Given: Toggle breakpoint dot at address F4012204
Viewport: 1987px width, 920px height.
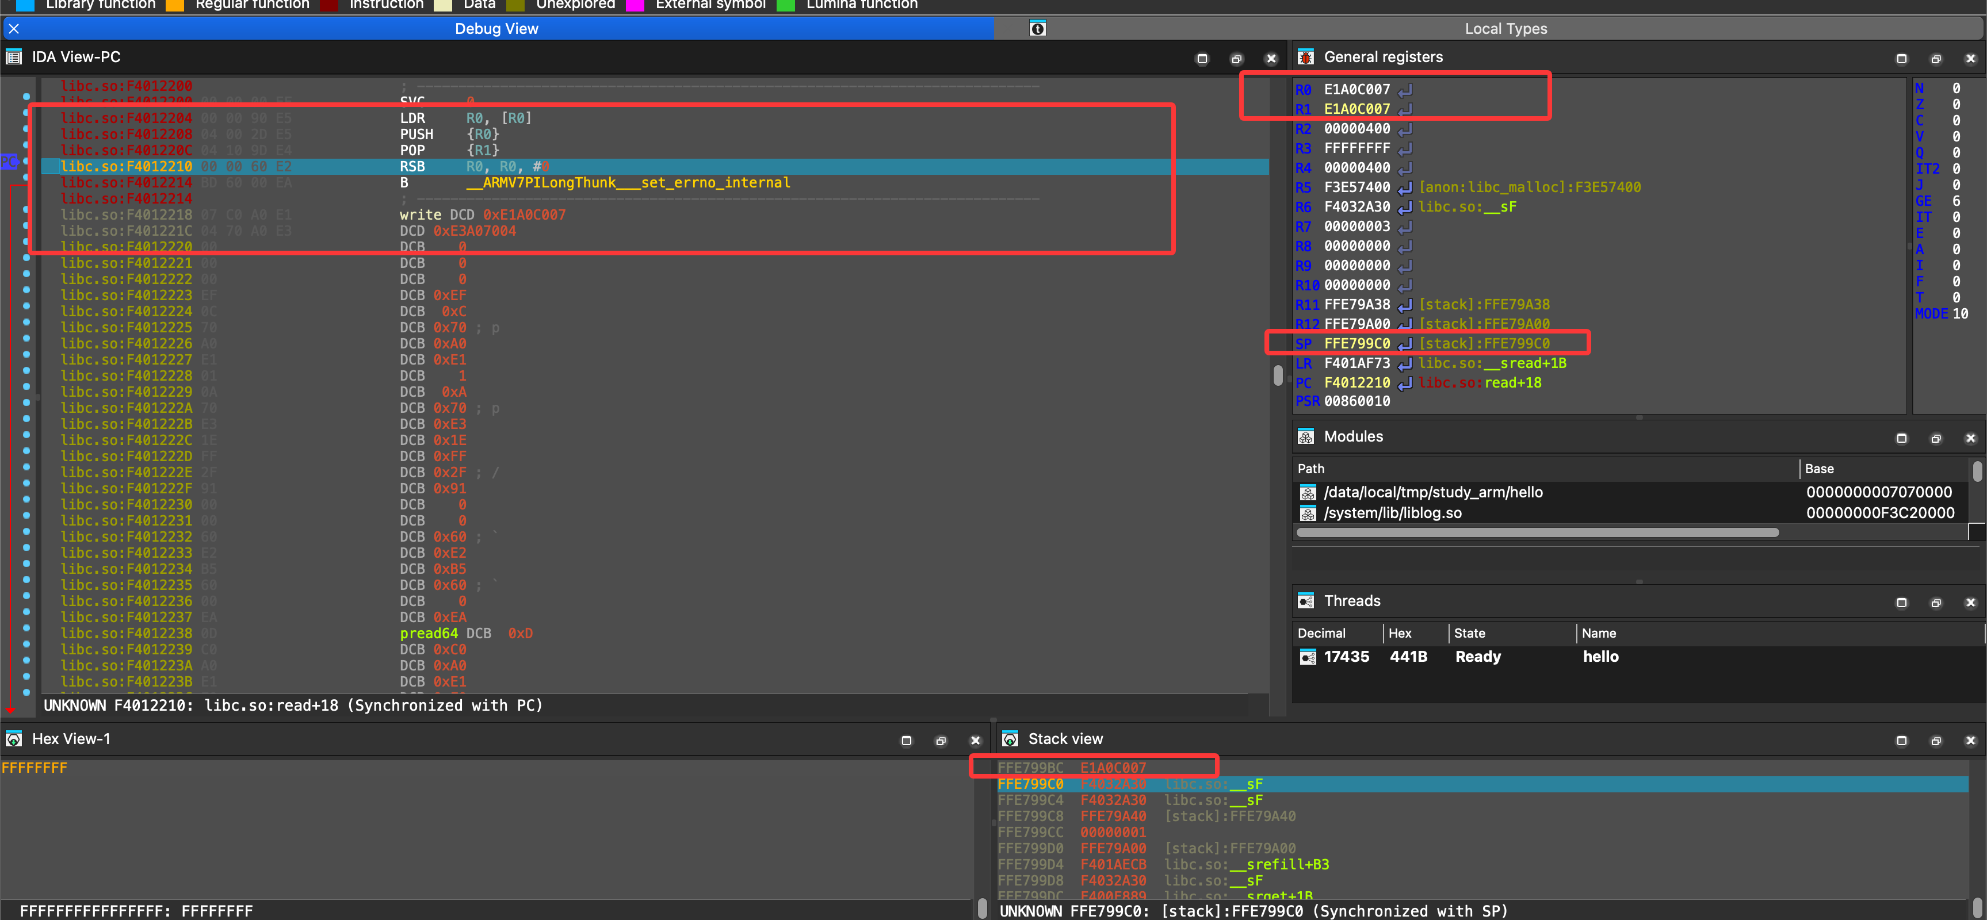Looking at the screenshot, I should 26,113.
